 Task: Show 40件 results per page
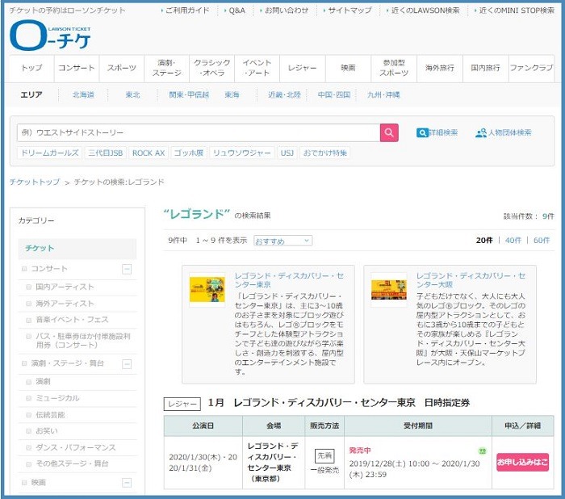click(x=513, y=240)
